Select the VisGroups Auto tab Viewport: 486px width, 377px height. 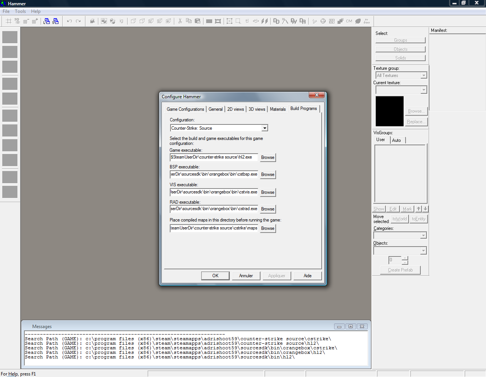396,140
